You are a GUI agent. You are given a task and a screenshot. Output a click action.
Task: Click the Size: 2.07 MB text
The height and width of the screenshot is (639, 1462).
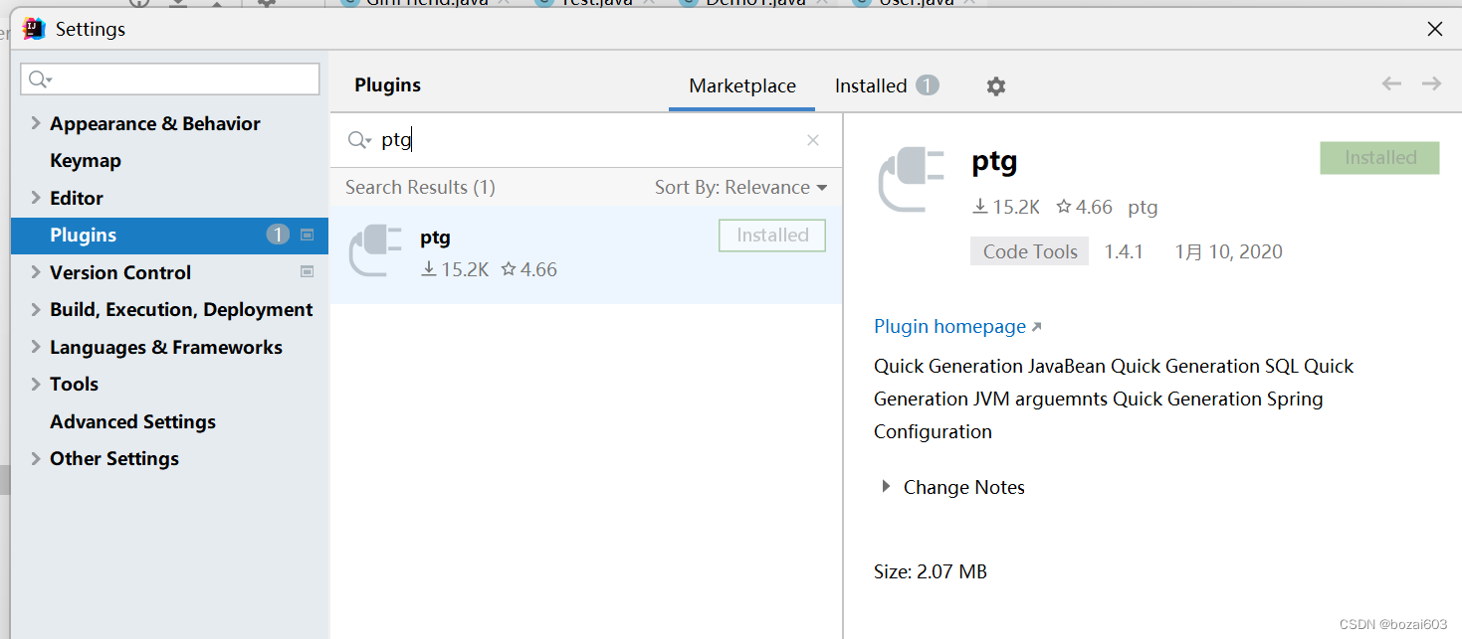click(x=931, y=571)
